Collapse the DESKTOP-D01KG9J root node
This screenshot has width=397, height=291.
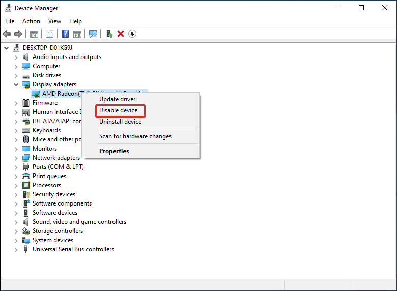click(6, 48)
